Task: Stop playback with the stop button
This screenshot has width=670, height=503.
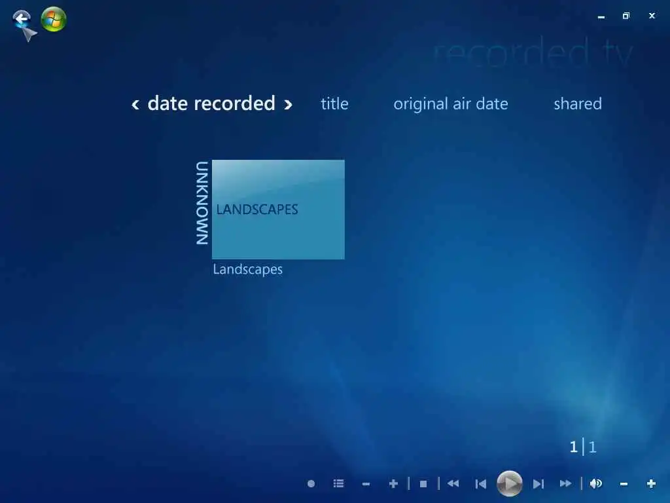Action: (423, 484)
